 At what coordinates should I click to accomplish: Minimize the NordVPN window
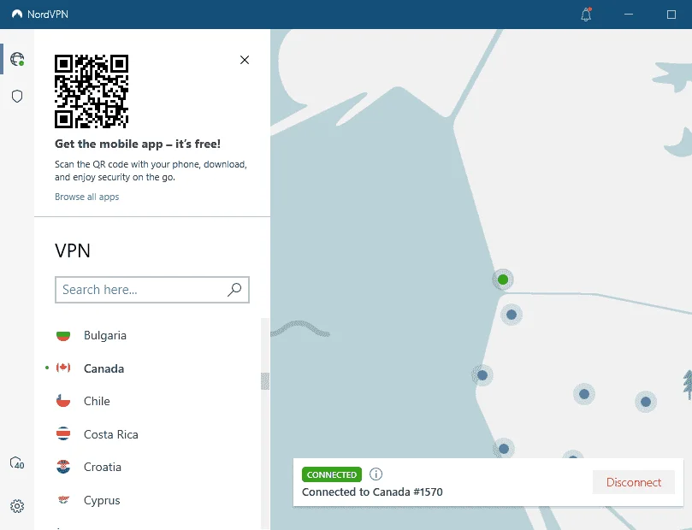629,15
